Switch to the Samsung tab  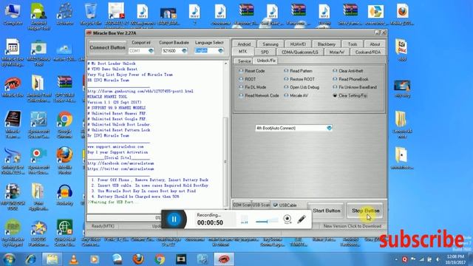[x=270, y=44]
